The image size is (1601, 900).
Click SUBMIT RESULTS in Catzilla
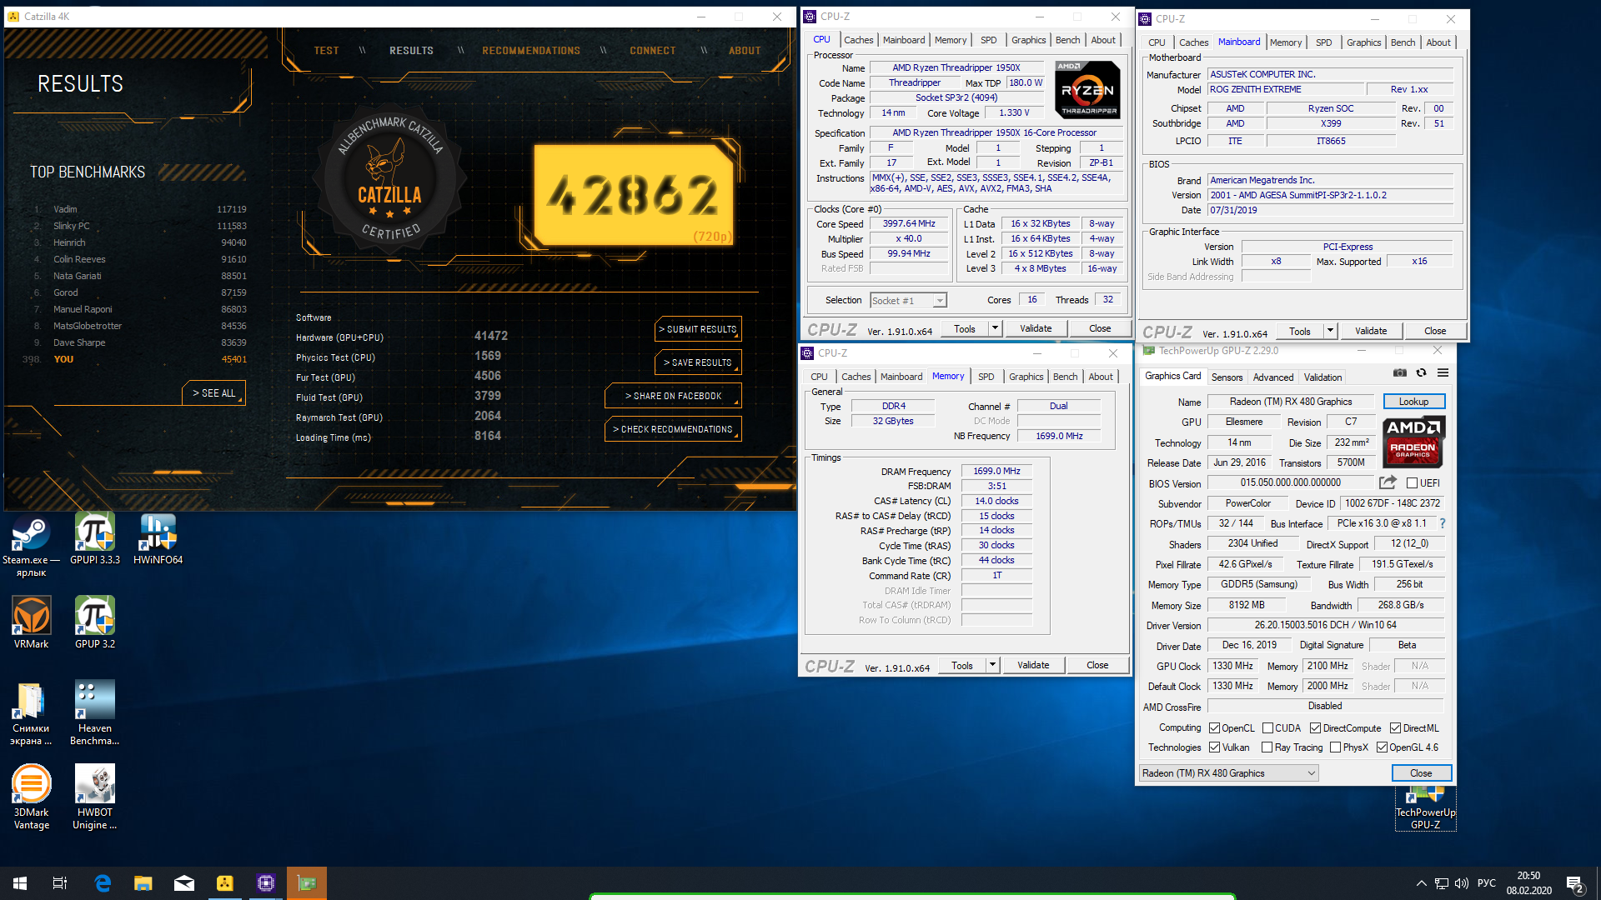point(698,329)
